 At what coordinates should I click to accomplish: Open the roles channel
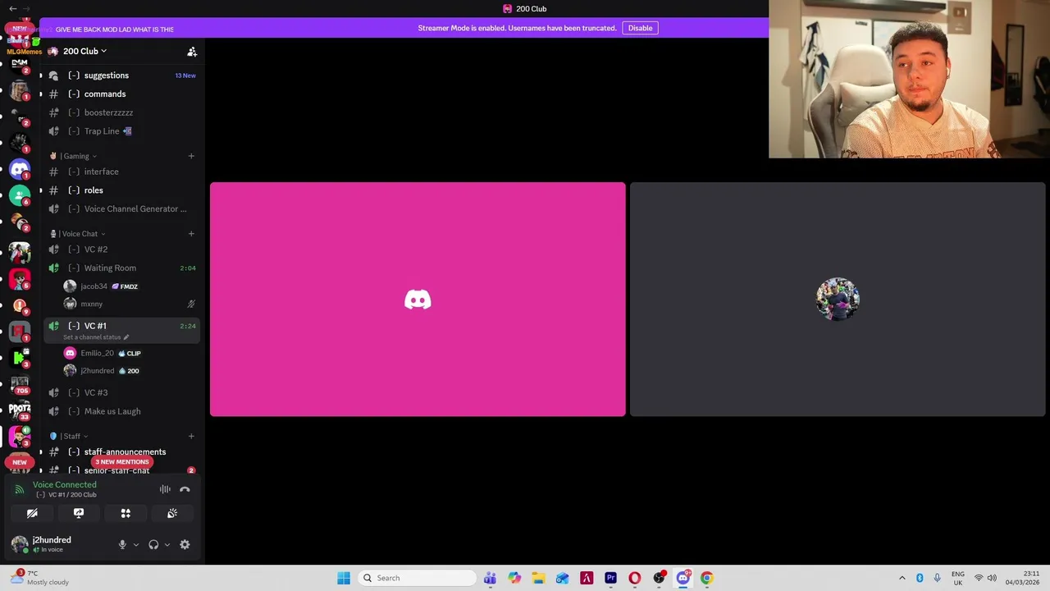(121, 190)
